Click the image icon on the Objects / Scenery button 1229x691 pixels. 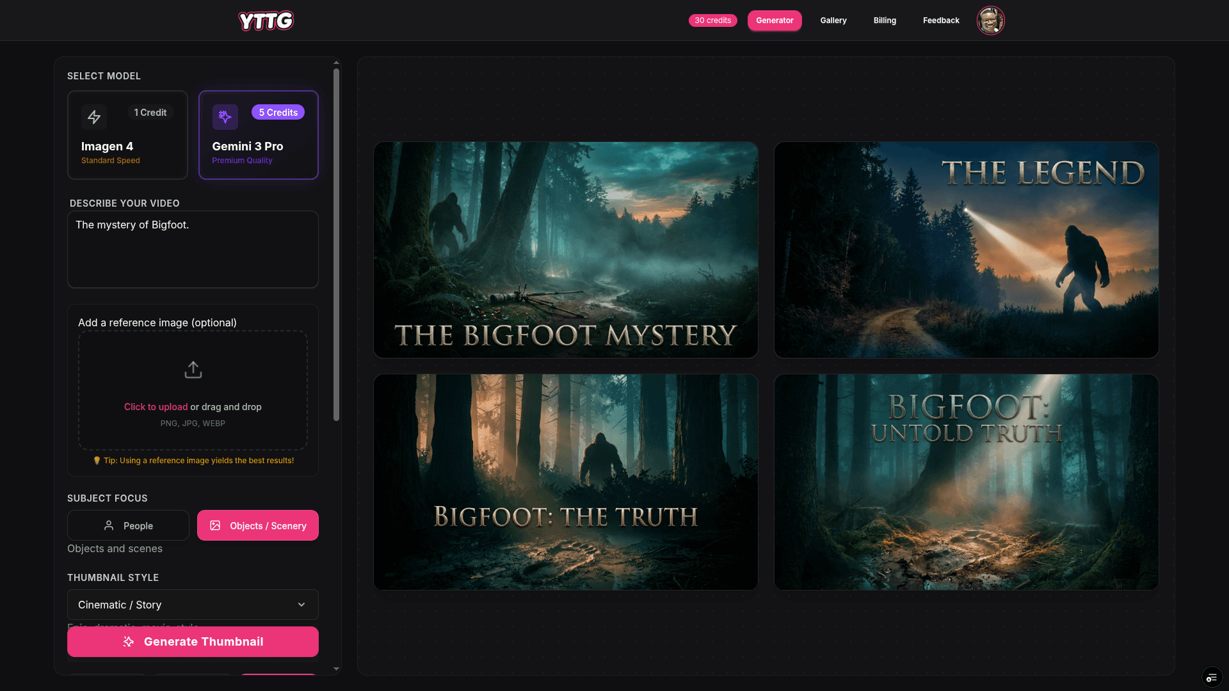(x=216, y=525)
